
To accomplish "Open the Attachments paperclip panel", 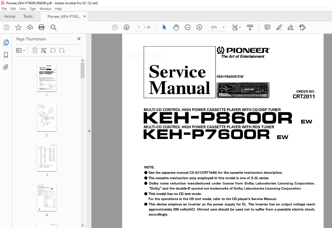I will point(6,67).
